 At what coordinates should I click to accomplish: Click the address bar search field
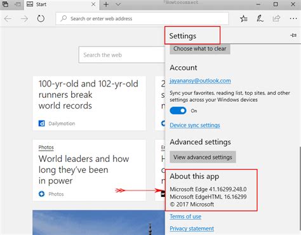tap(142, 18)
